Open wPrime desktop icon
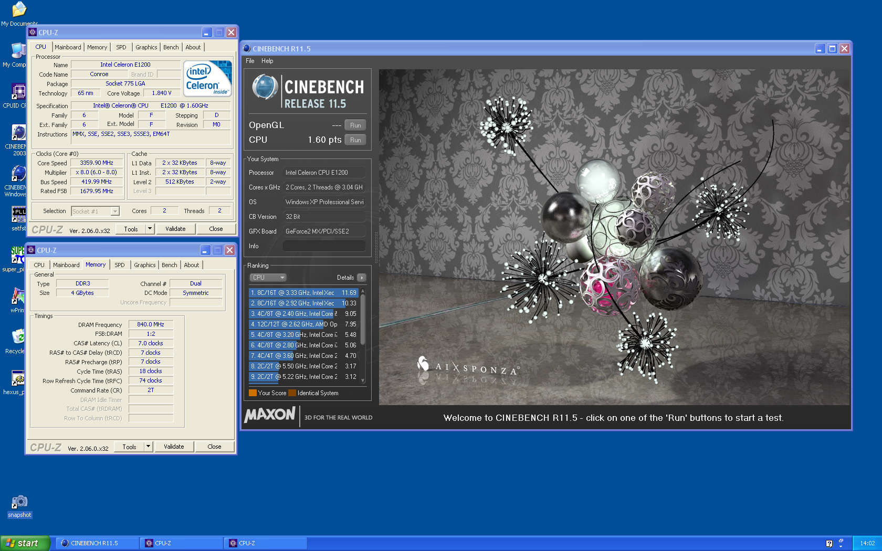 pyautogui.click(x=17, y=300)
